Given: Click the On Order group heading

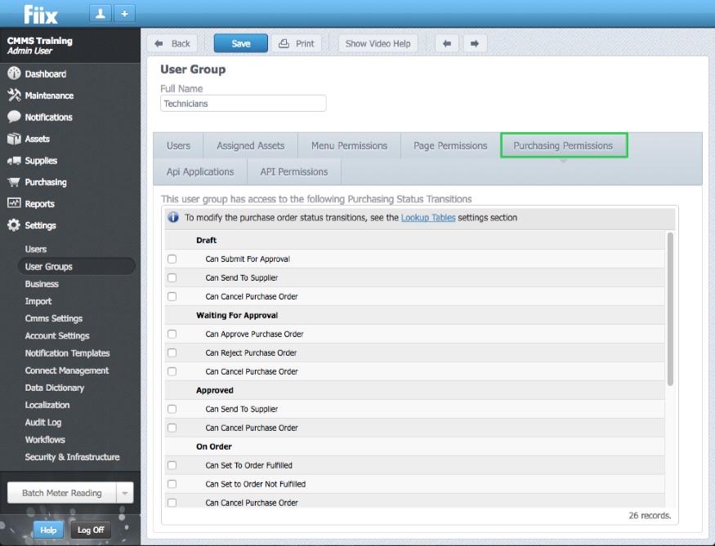Looking at the screenshot, I should (214, 446).
